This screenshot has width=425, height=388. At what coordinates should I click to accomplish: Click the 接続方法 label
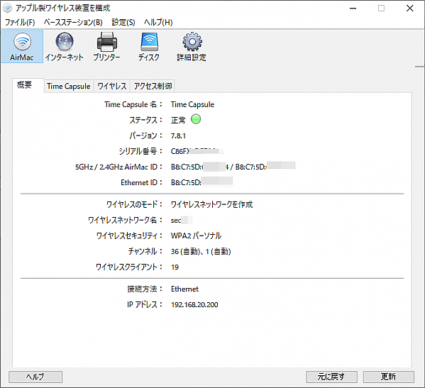point(145,289)
